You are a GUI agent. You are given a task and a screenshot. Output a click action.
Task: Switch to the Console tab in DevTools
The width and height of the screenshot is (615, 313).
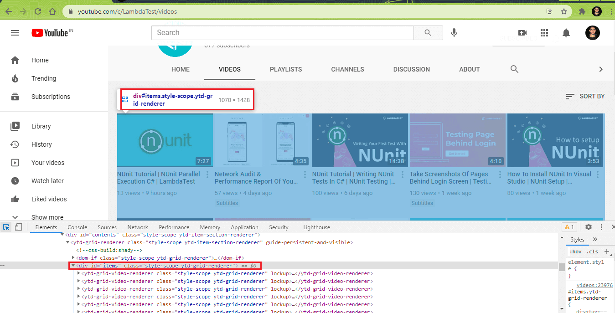coord(77,227)
